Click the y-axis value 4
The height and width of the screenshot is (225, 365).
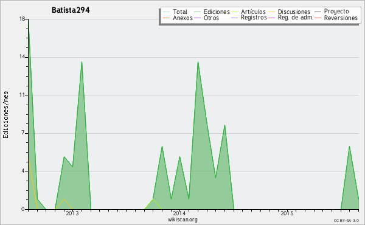pos(23,171)
